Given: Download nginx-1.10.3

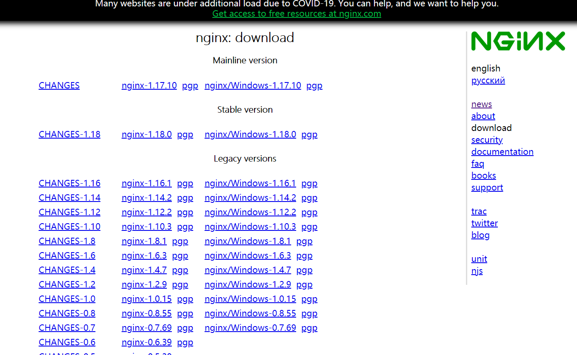Looking at the screenshot, I should (146, 227).
